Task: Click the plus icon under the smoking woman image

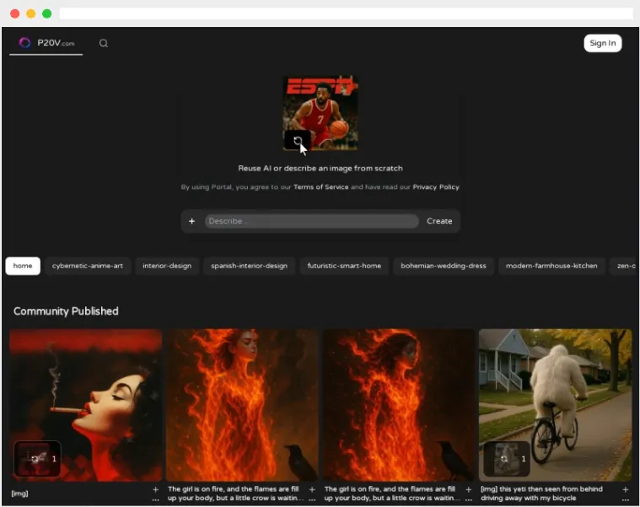Action: tap(155, 489)
